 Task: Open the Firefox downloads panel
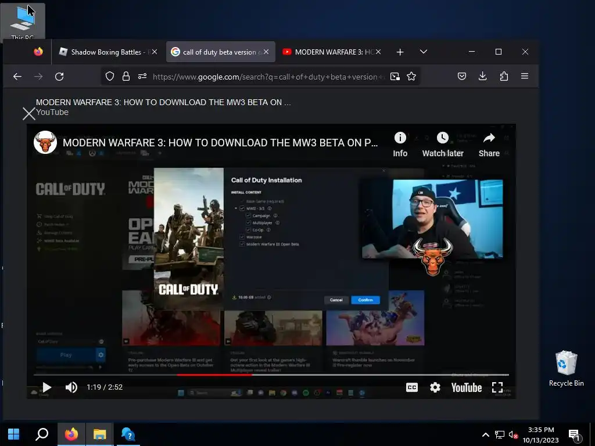pos(483,76)
